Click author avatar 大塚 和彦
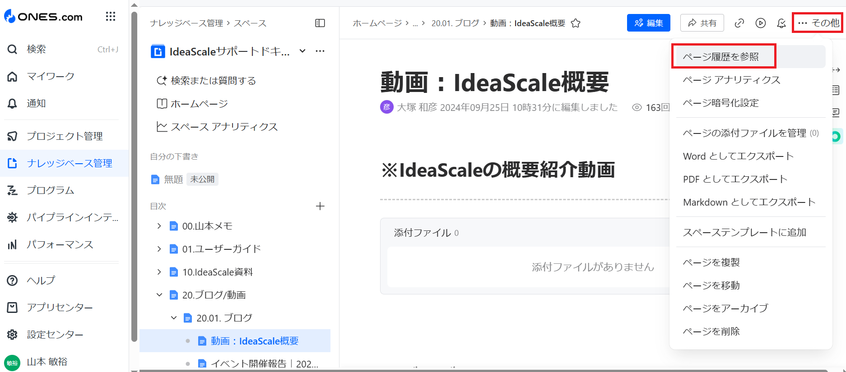Image resolution: width=846 pixels, height=372 pixels. (387, 107)
